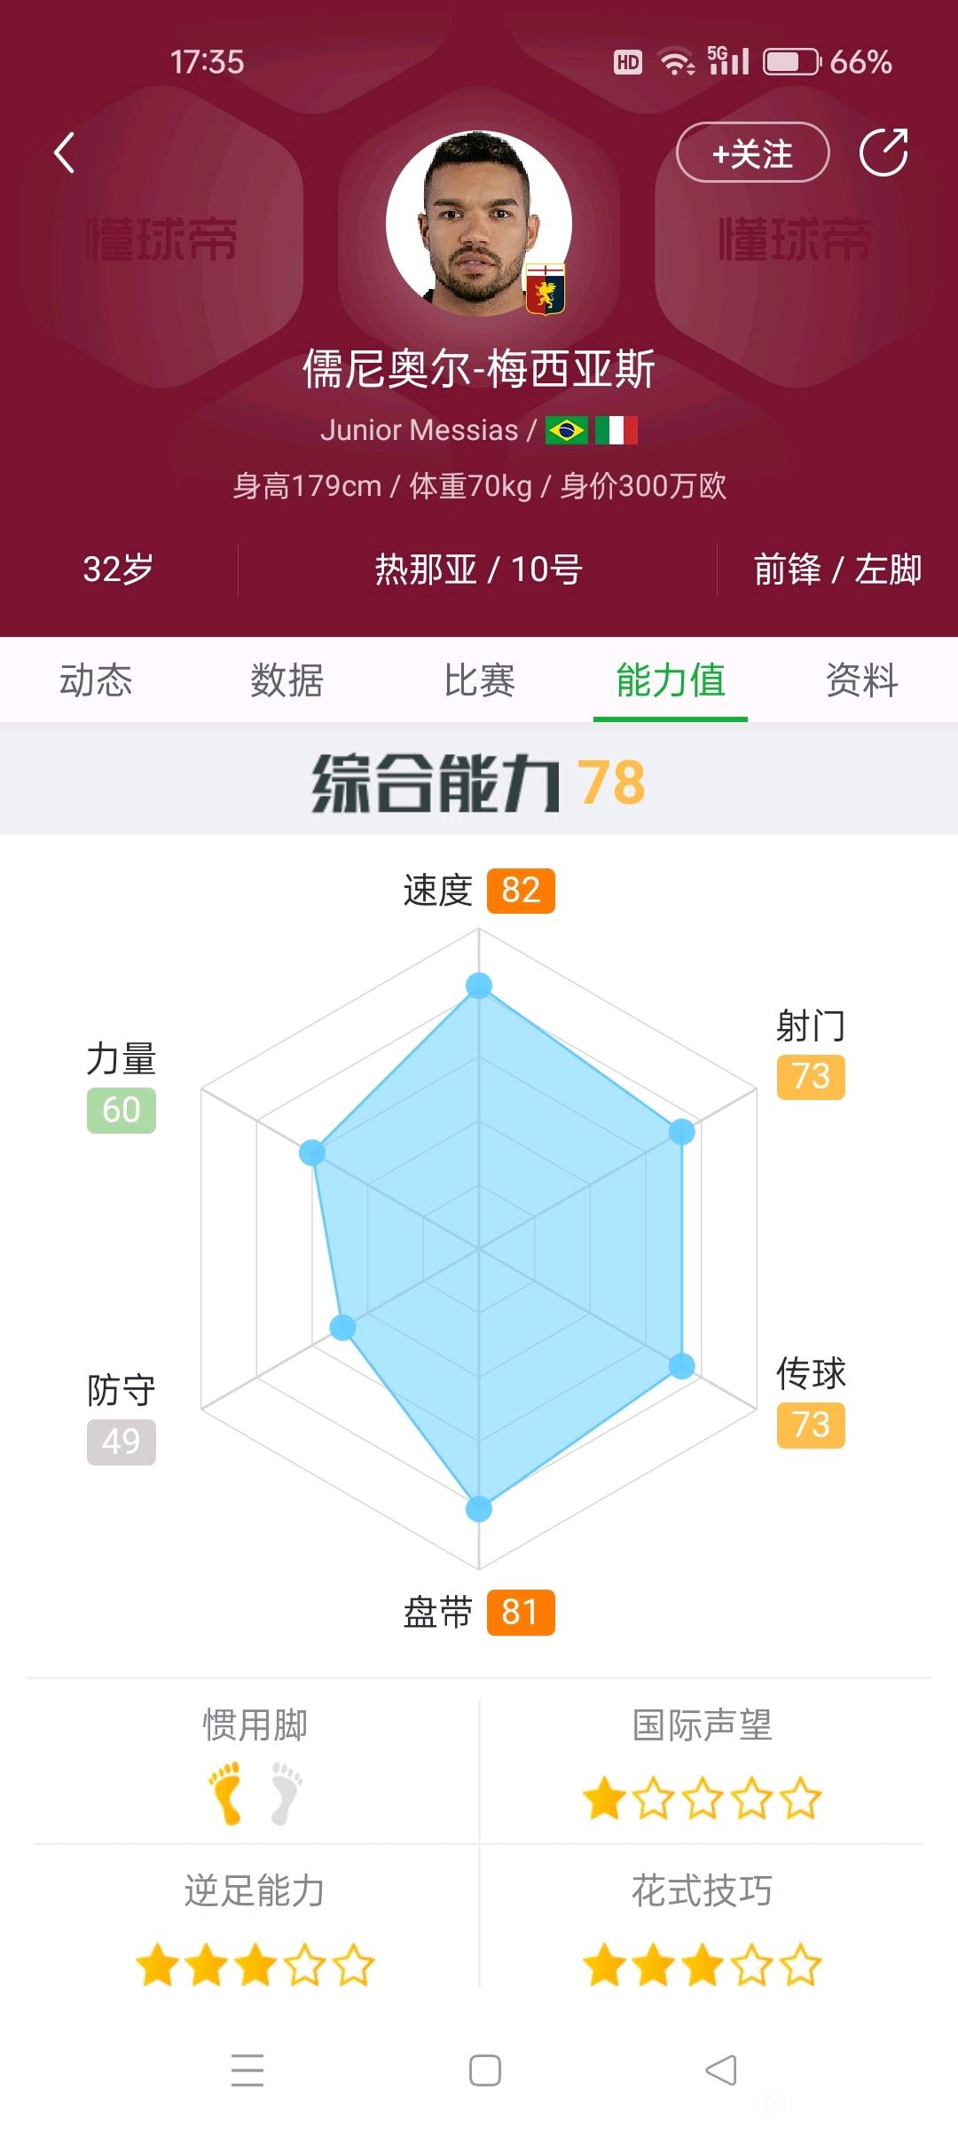Screen dimensions: 958x2129
Task: Follow player with +关注 button
Action: 753,153
